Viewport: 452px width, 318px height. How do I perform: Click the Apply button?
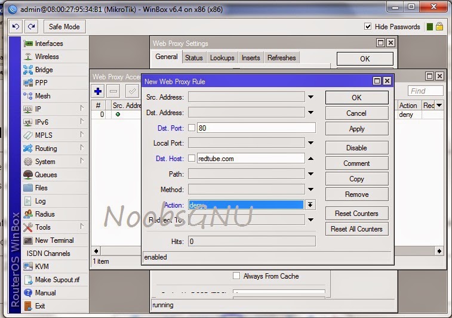356,129
